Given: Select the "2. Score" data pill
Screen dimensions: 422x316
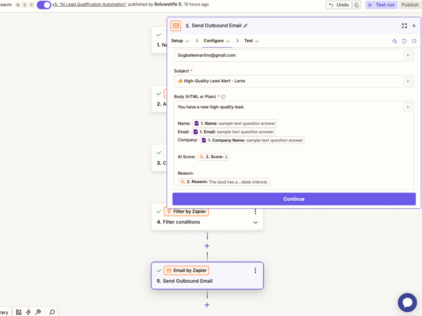Looking at the screenshot, I should click(x=213, y=157).
